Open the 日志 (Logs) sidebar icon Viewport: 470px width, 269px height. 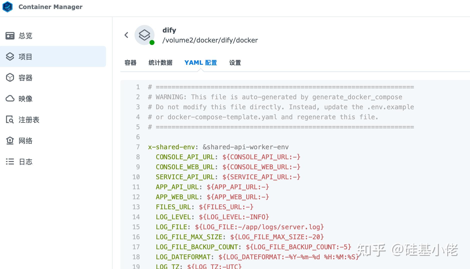point(10,162)
